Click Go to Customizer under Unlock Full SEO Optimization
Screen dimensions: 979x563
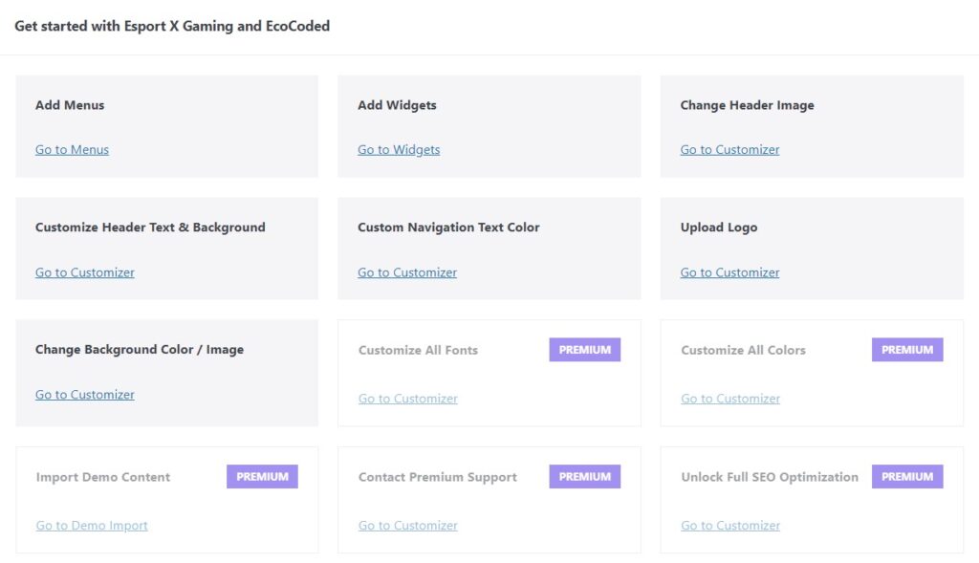tap(730, 526)
